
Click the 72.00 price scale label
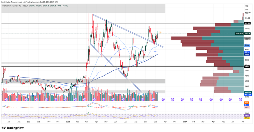pos(247,76)
